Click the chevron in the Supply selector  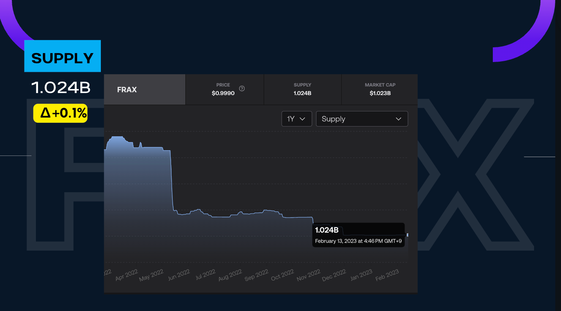pos(398,119)
